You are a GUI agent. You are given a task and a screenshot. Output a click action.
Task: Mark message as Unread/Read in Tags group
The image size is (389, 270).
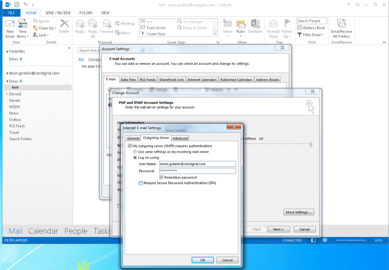tap(273, 28)
